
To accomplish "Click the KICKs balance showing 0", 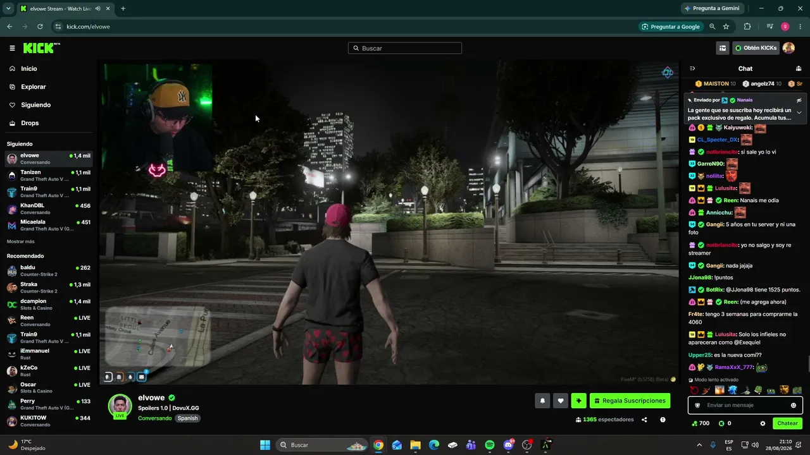I will click(725, 423).
